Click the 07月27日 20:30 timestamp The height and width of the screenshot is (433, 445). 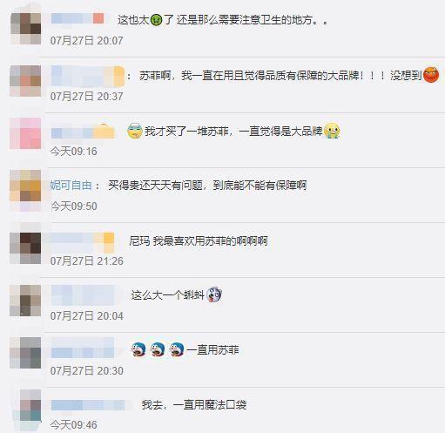click(x=86, y=371)
